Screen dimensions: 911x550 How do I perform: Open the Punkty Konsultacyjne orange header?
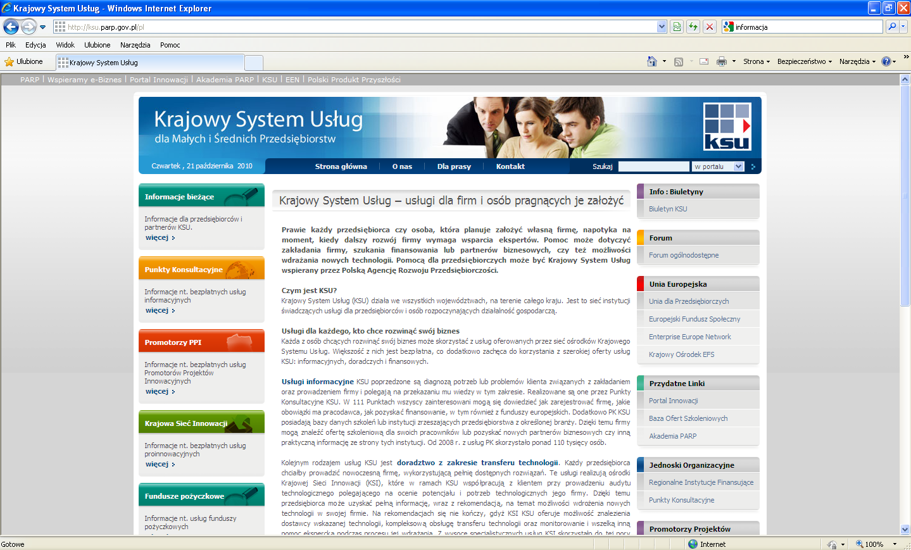coord(201,268)
